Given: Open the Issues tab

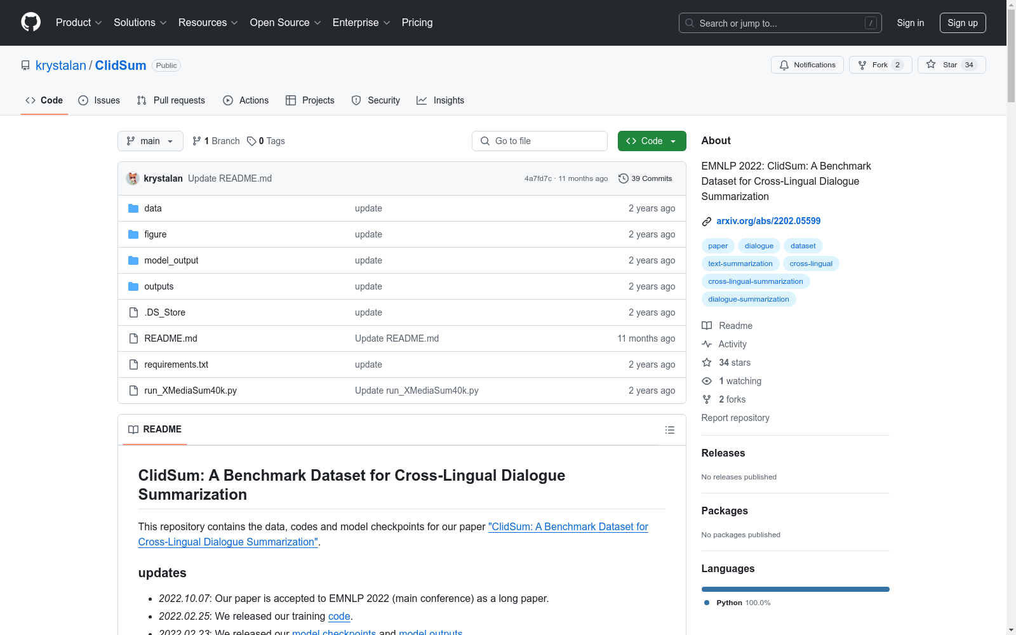Looking at the screenshot, I should tap(99, 100).
